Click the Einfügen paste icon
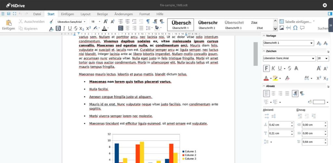The height and width of the screenshot is (163, 333). 9,22
